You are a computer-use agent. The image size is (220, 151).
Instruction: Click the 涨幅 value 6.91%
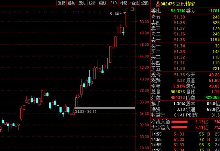(179, 86)
